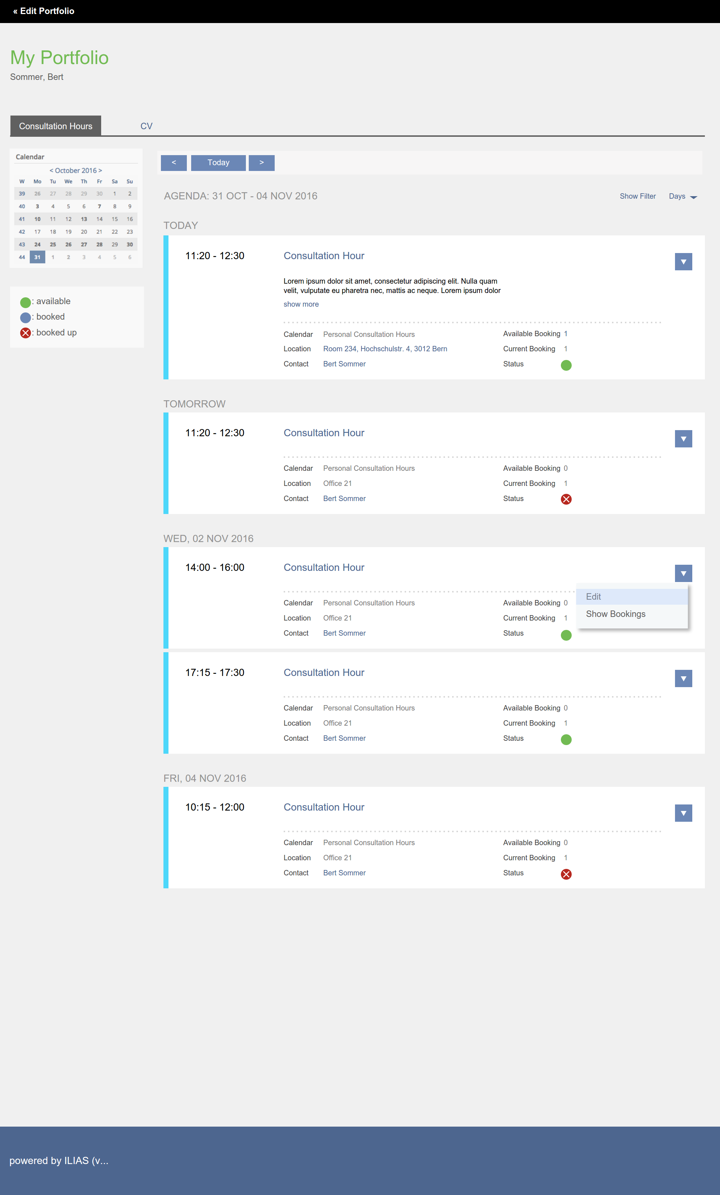Click the green status icon of today's consultation
This screenshot has width=720, height=1195.
point(566,365)
